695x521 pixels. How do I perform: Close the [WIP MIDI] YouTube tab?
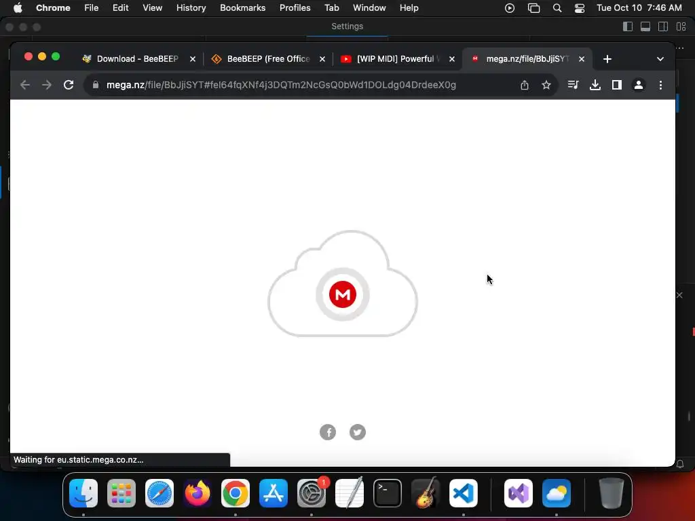tap(451, 59)
